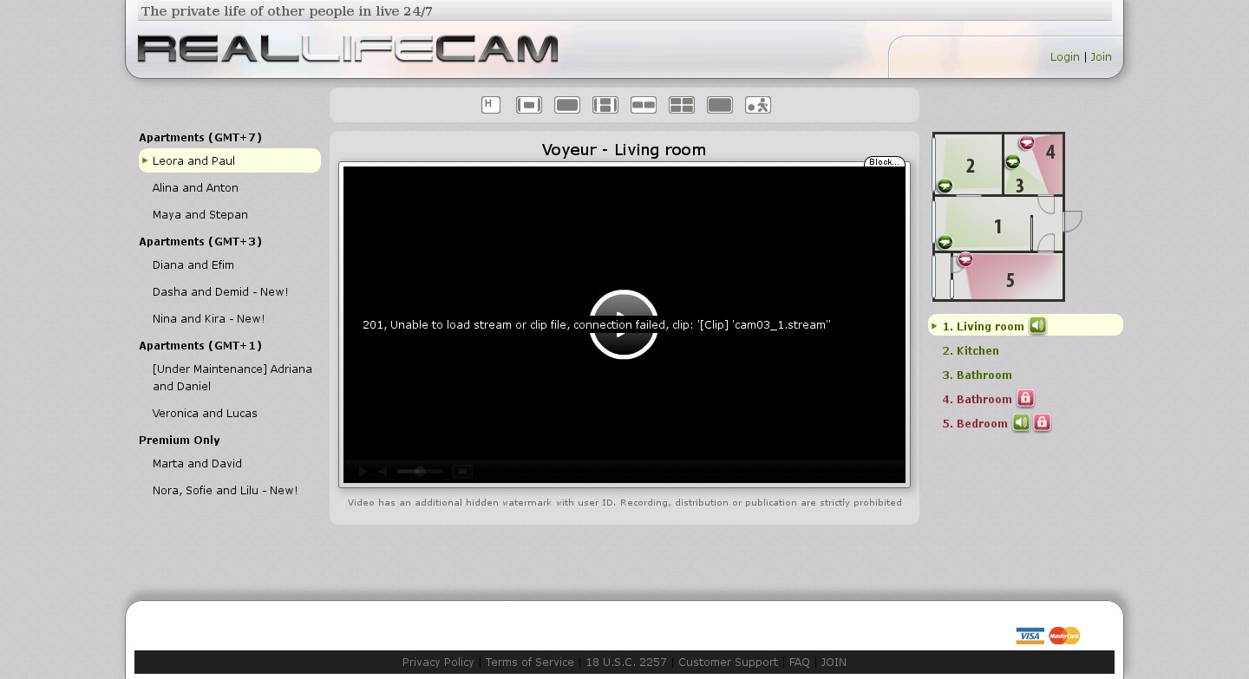Click the green speaker icon beside Bedroom
Screen dimensions: 1249x679
point(1021,423)
